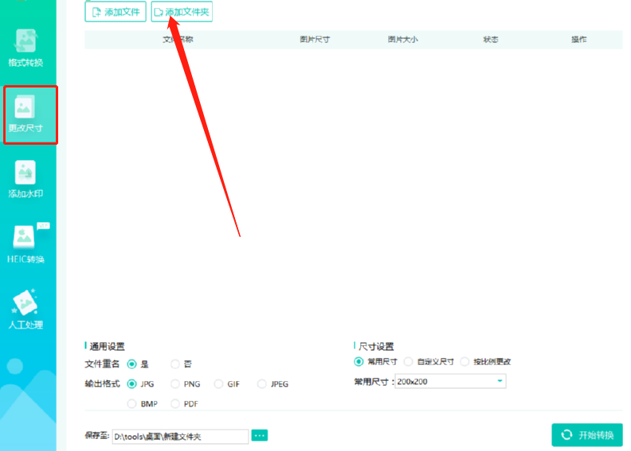Image resolution: width=631 pixels, height=451 pixels.
Task: Browse save folder with the three-dots button
Action: (x=260, y=435)
